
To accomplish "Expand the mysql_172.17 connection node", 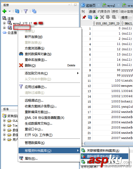I will pos(4,23).
